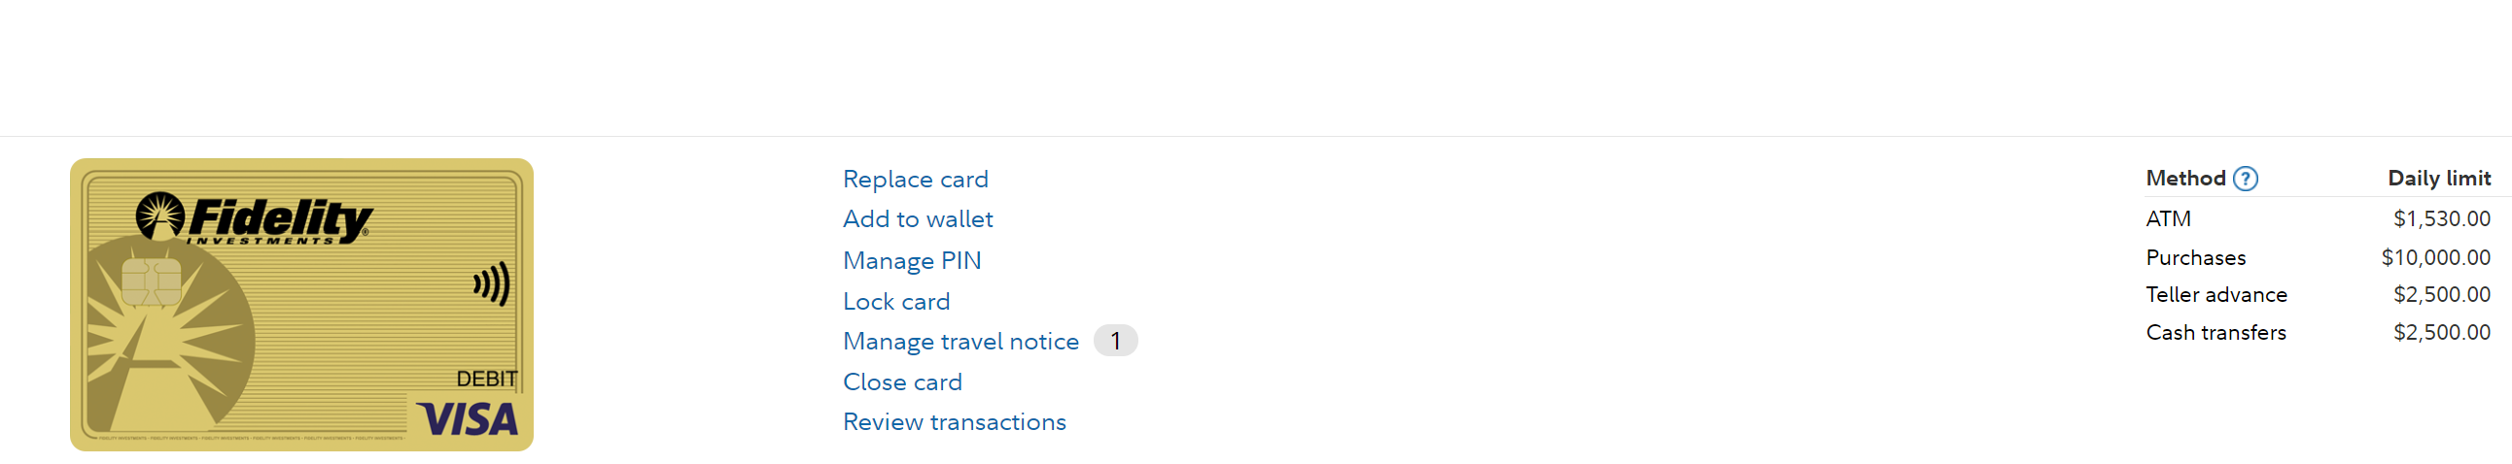Click the Method column header
The width and height of the screenshot is (2512, 464).
coord(2185,178)
